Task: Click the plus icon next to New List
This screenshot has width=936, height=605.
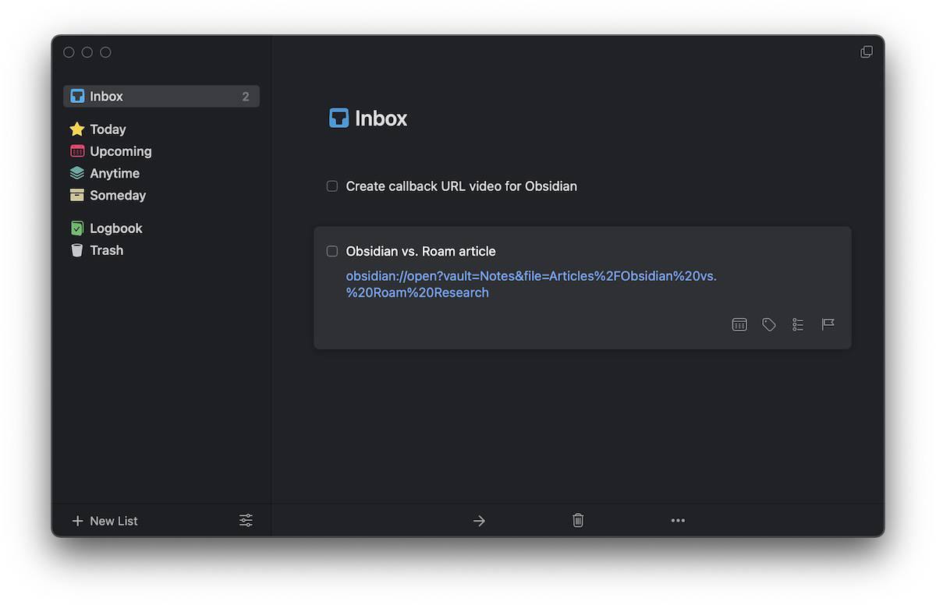Action: point(77,521)
